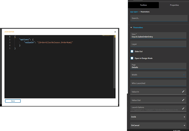
Task: Close the JSON Editor dialog
Action: click(x=115, y=32)
